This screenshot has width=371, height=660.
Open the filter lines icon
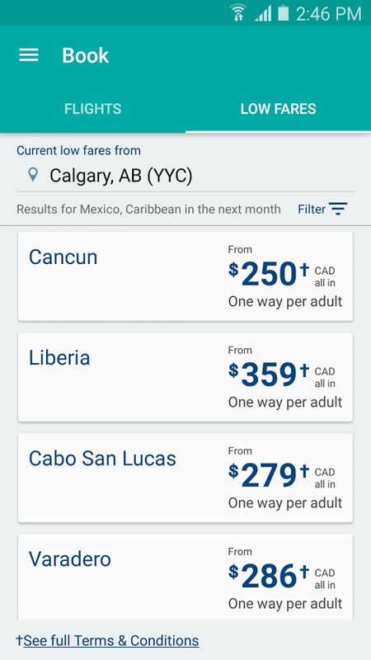(x=338, y=209)
